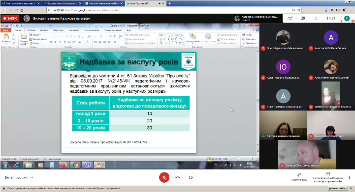Open new browser tab with plus
Viewport: 355px width, 192px height.
[x=169, y=3]
